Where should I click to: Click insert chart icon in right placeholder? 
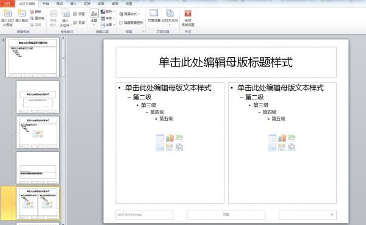[x=282, y=138]
